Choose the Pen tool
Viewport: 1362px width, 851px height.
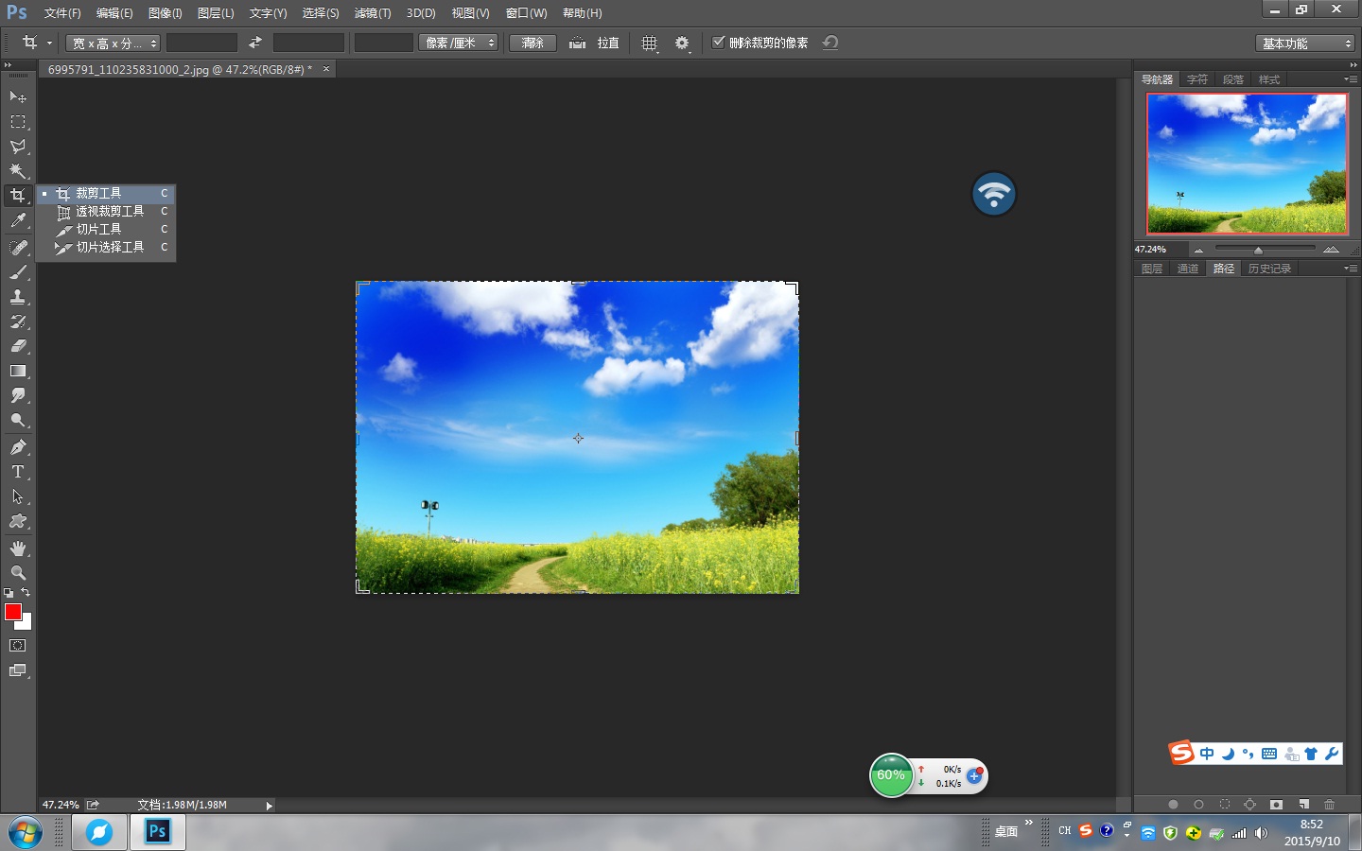(x=17, y=446)
